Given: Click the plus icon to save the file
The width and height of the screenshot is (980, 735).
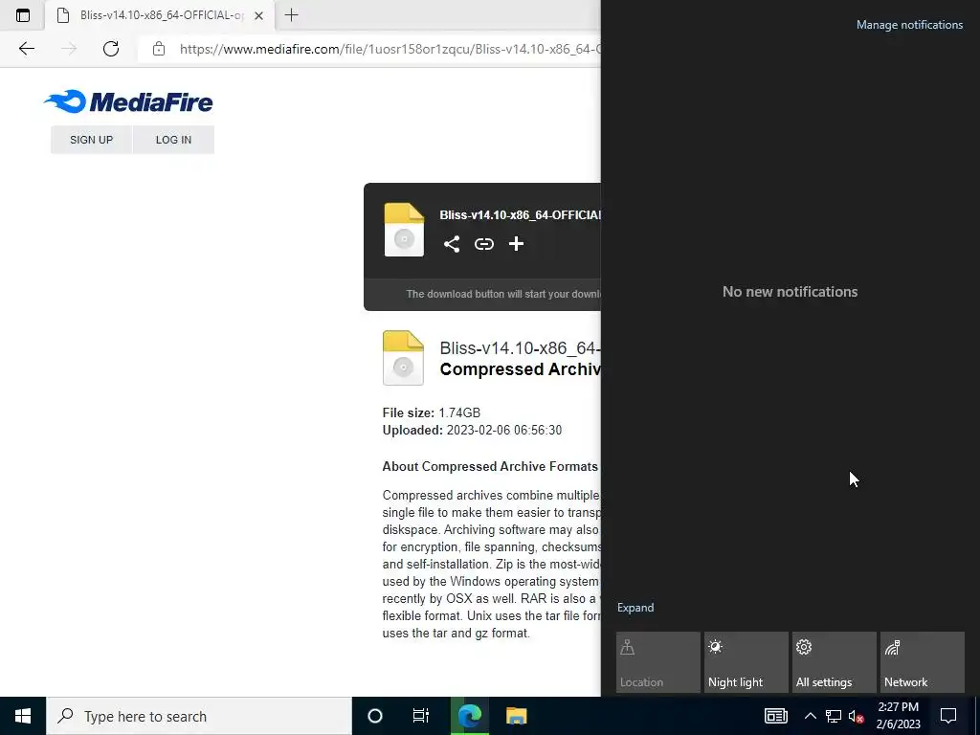Looking at the screenshot, I should [x=516, y=244].
